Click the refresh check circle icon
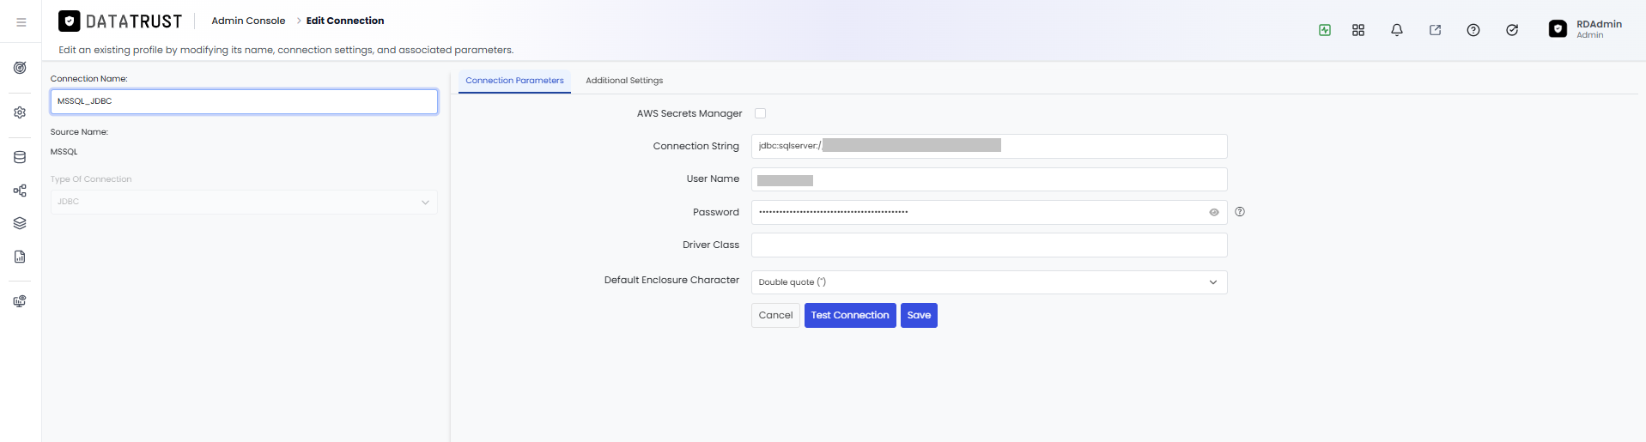The width and height of the screenshot is (1646, 442). pyautogui.click(x=1512, y=30)
